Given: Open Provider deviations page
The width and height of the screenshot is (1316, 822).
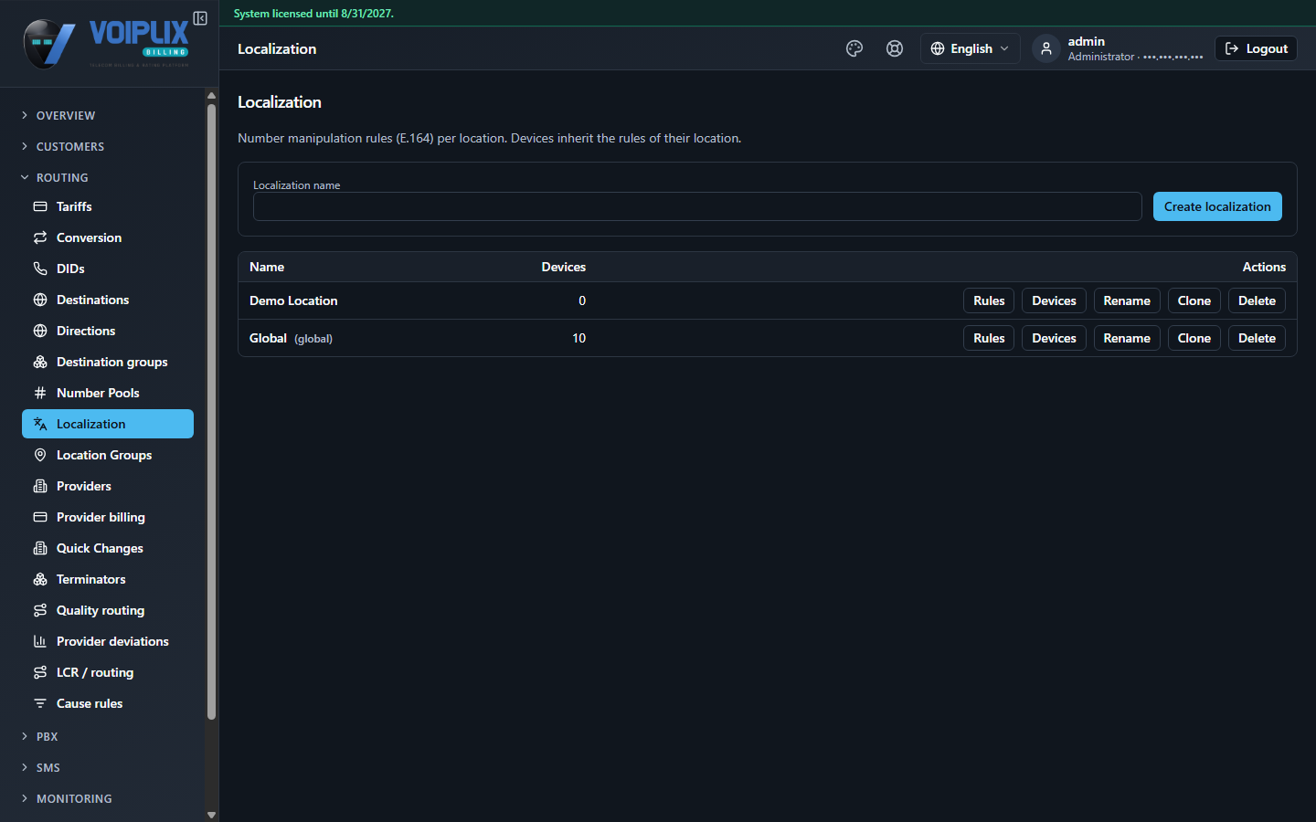Looking at the screenshot, I should point(108,641).
